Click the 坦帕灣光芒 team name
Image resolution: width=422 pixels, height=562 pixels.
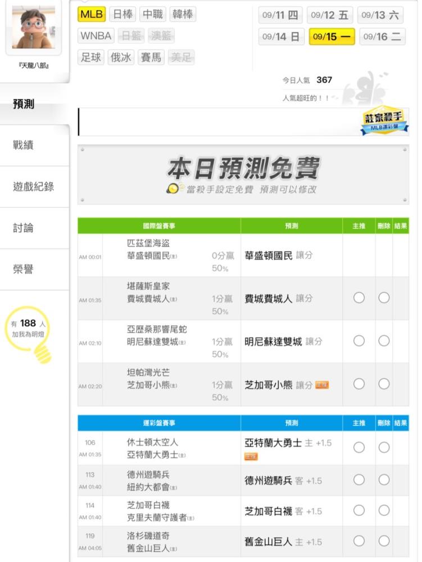tap(148, 372)
